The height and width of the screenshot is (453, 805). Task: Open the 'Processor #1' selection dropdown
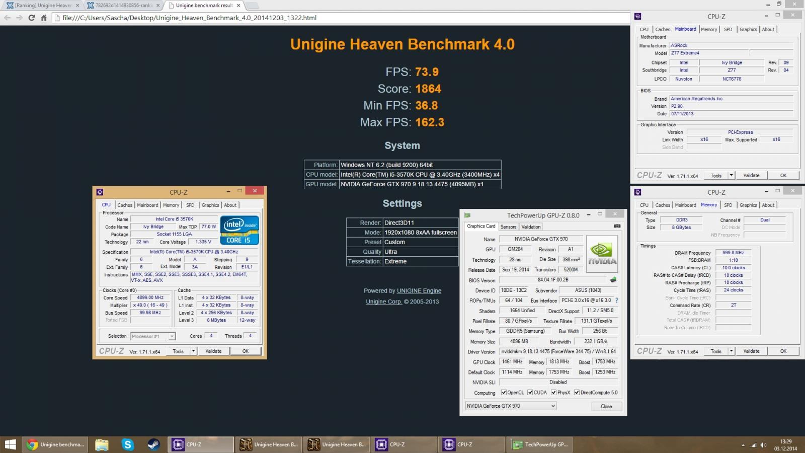pos(152,336)
